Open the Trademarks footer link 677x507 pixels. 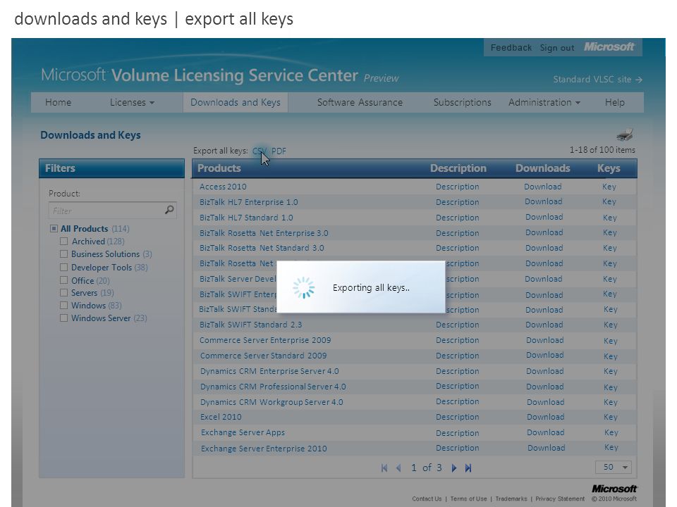point(511,499)
